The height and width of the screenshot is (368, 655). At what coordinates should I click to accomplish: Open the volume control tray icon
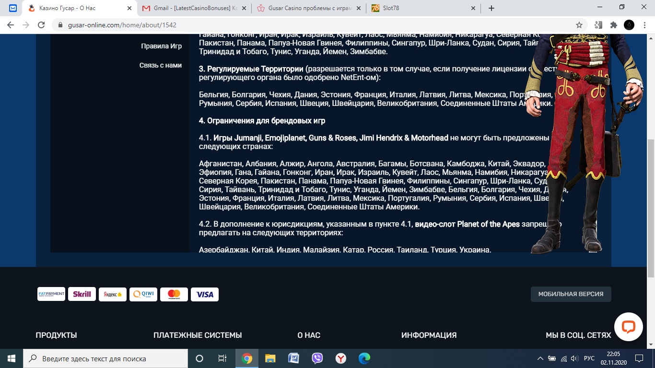click(574, 358)
